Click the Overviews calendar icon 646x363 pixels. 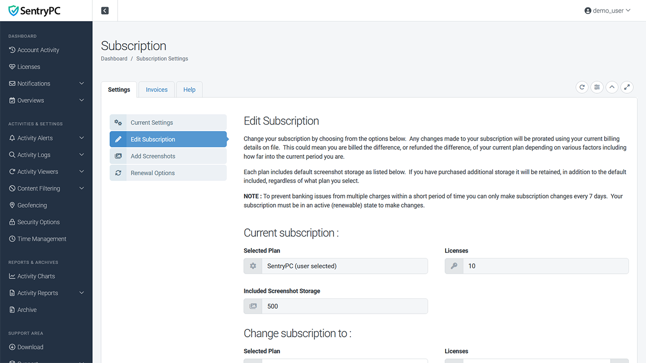point(12,100)
